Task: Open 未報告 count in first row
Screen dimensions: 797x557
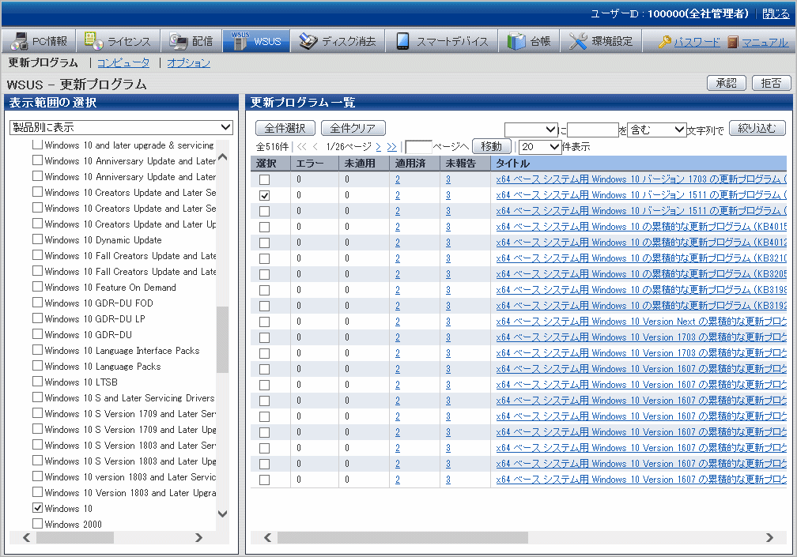Action: pos(448,179)
